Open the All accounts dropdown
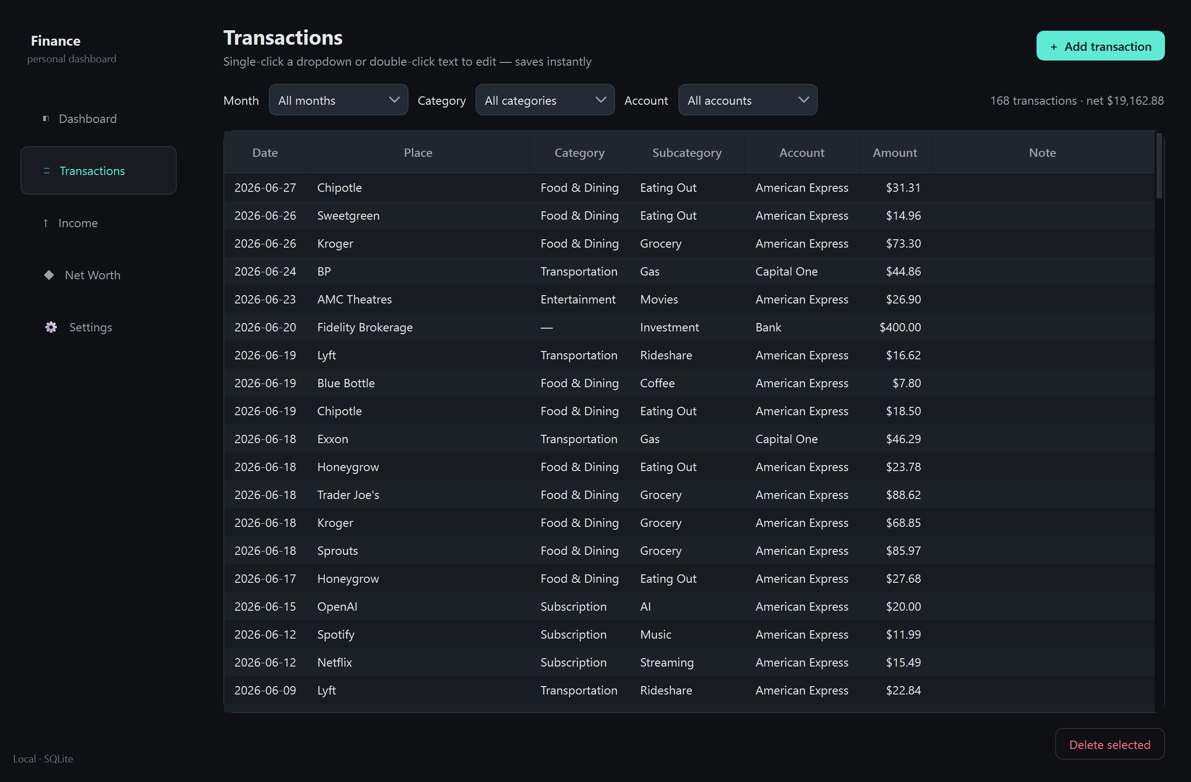Screen dimensions: 1191x782 pos(748,100)
